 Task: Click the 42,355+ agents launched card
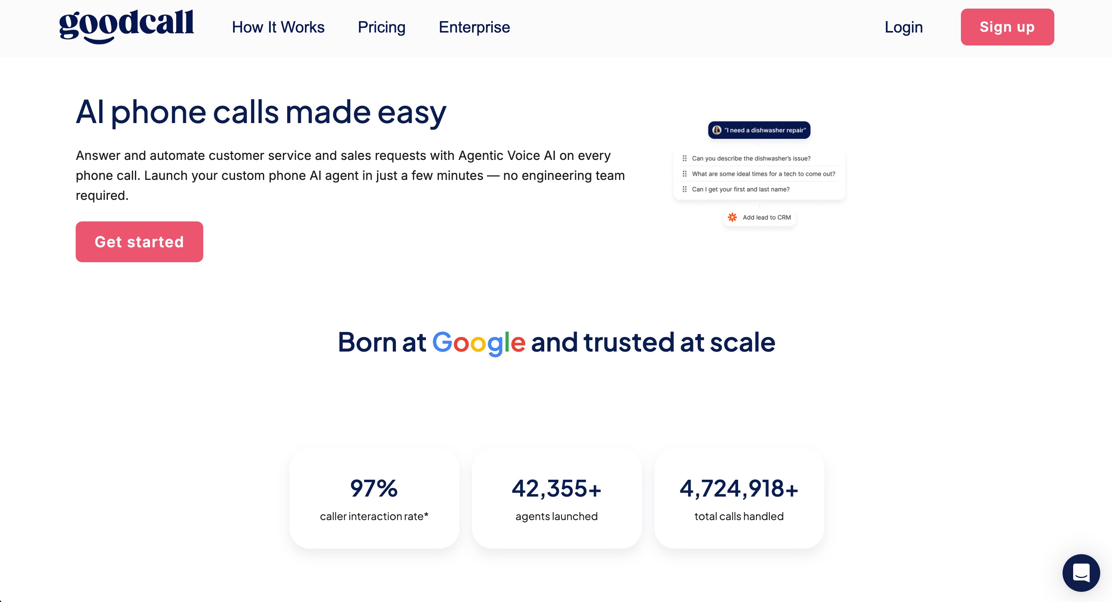tap(556, 499)
